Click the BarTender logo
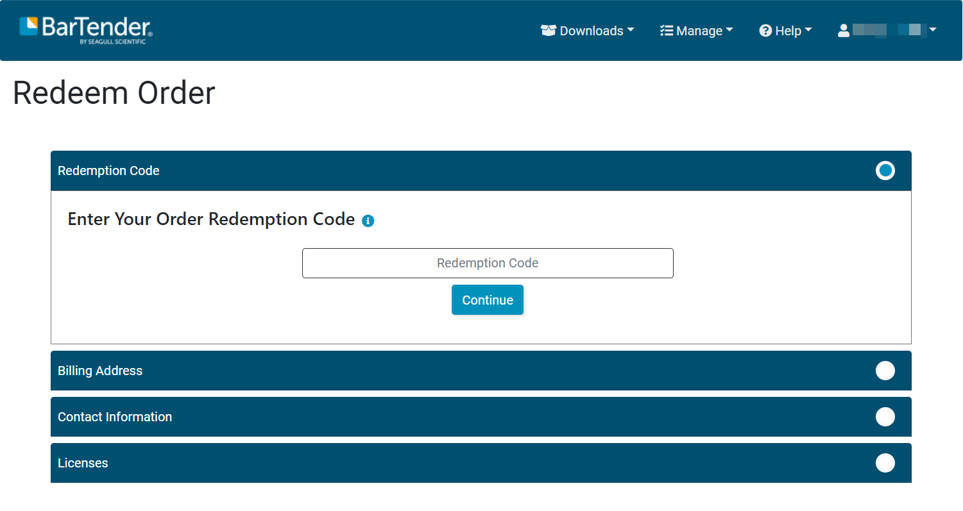The width and height of the screenshot is (963, 511). pyautogui.click(x=85, y=30)
